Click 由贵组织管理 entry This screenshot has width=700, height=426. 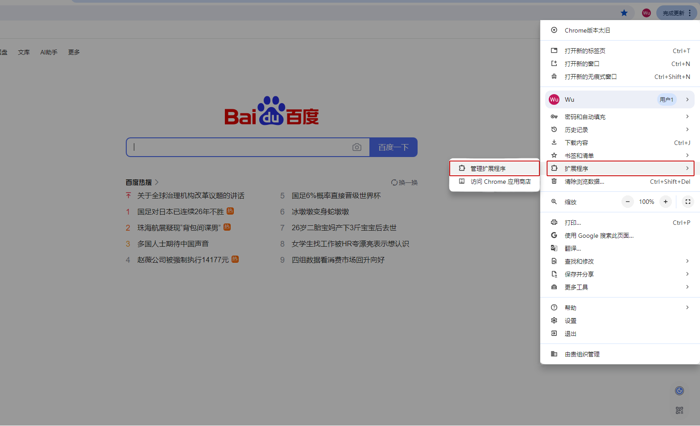[620, 354]
